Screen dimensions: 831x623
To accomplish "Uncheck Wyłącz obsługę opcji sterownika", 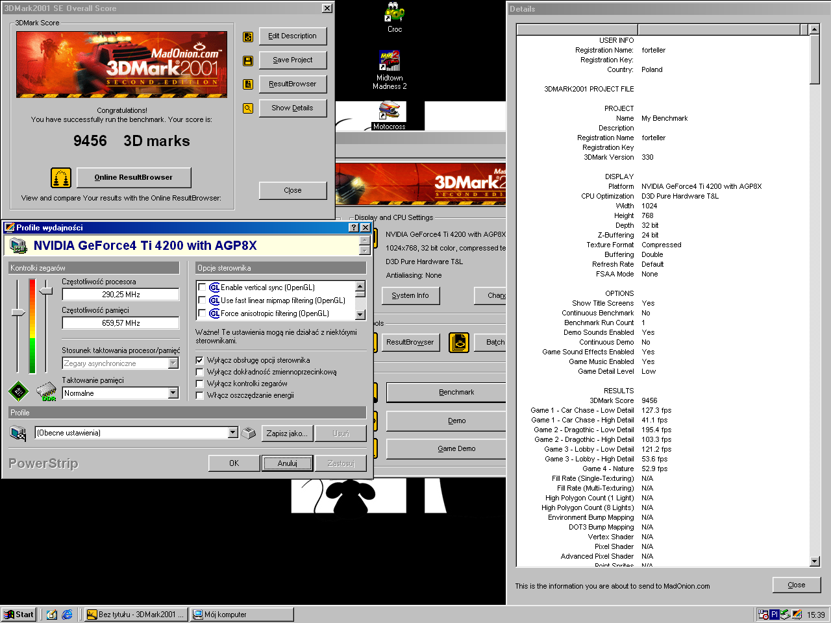I will click(200, 360).
